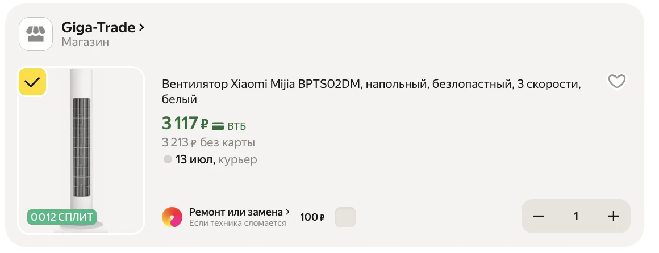Open the Xiaomi Mijia BPTS02DM product title
This screenshot has width=659, height=253.
coord(372,92)
